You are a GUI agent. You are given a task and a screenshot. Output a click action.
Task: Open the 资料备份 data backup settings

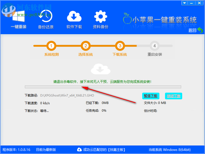[100, 16]
